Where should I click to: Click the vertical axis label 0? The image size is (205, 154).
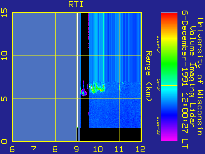(x=4, y=141)
